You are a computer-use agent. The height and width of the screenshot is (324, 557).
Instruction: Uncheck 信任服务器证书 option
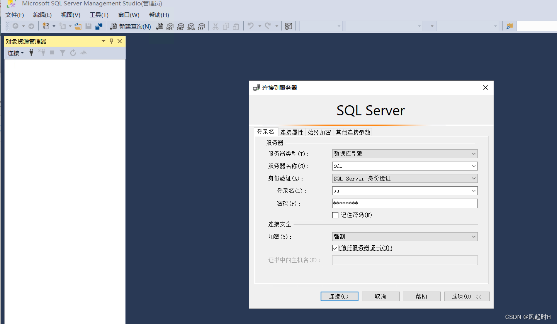[335, 248]
